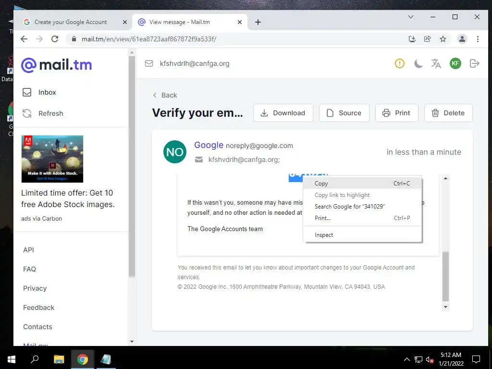Choose Copy from the context menu
The width and height of the screenshot is (492, 369).
coord(362,184)
